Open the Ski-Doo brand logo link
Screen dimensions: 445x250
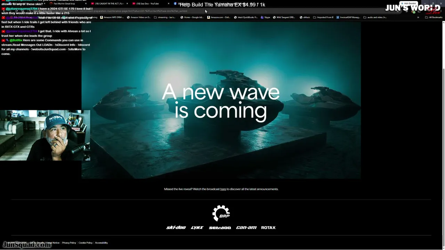[176, 228]
